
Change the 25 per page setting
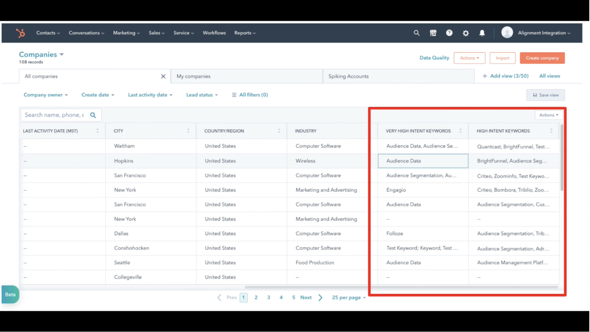point(349,298)
